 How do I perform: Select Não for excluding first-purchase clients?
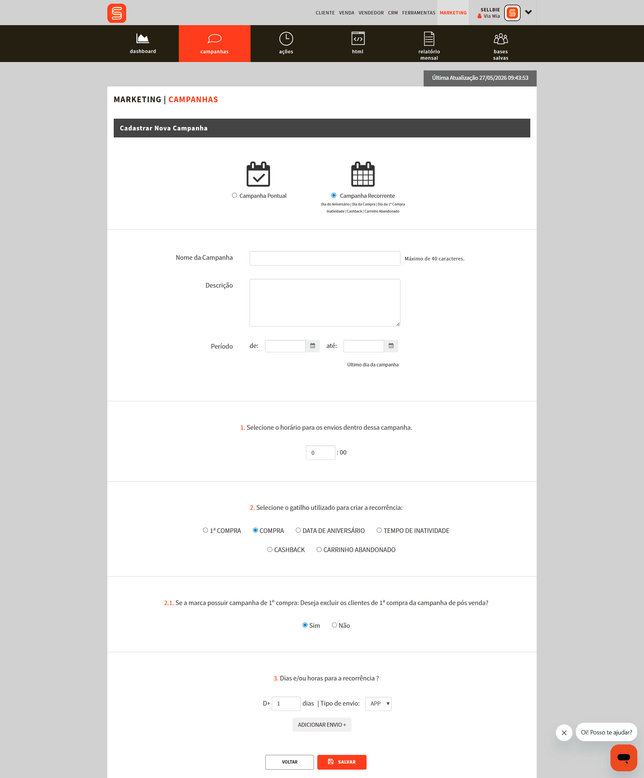pos(334,625)
